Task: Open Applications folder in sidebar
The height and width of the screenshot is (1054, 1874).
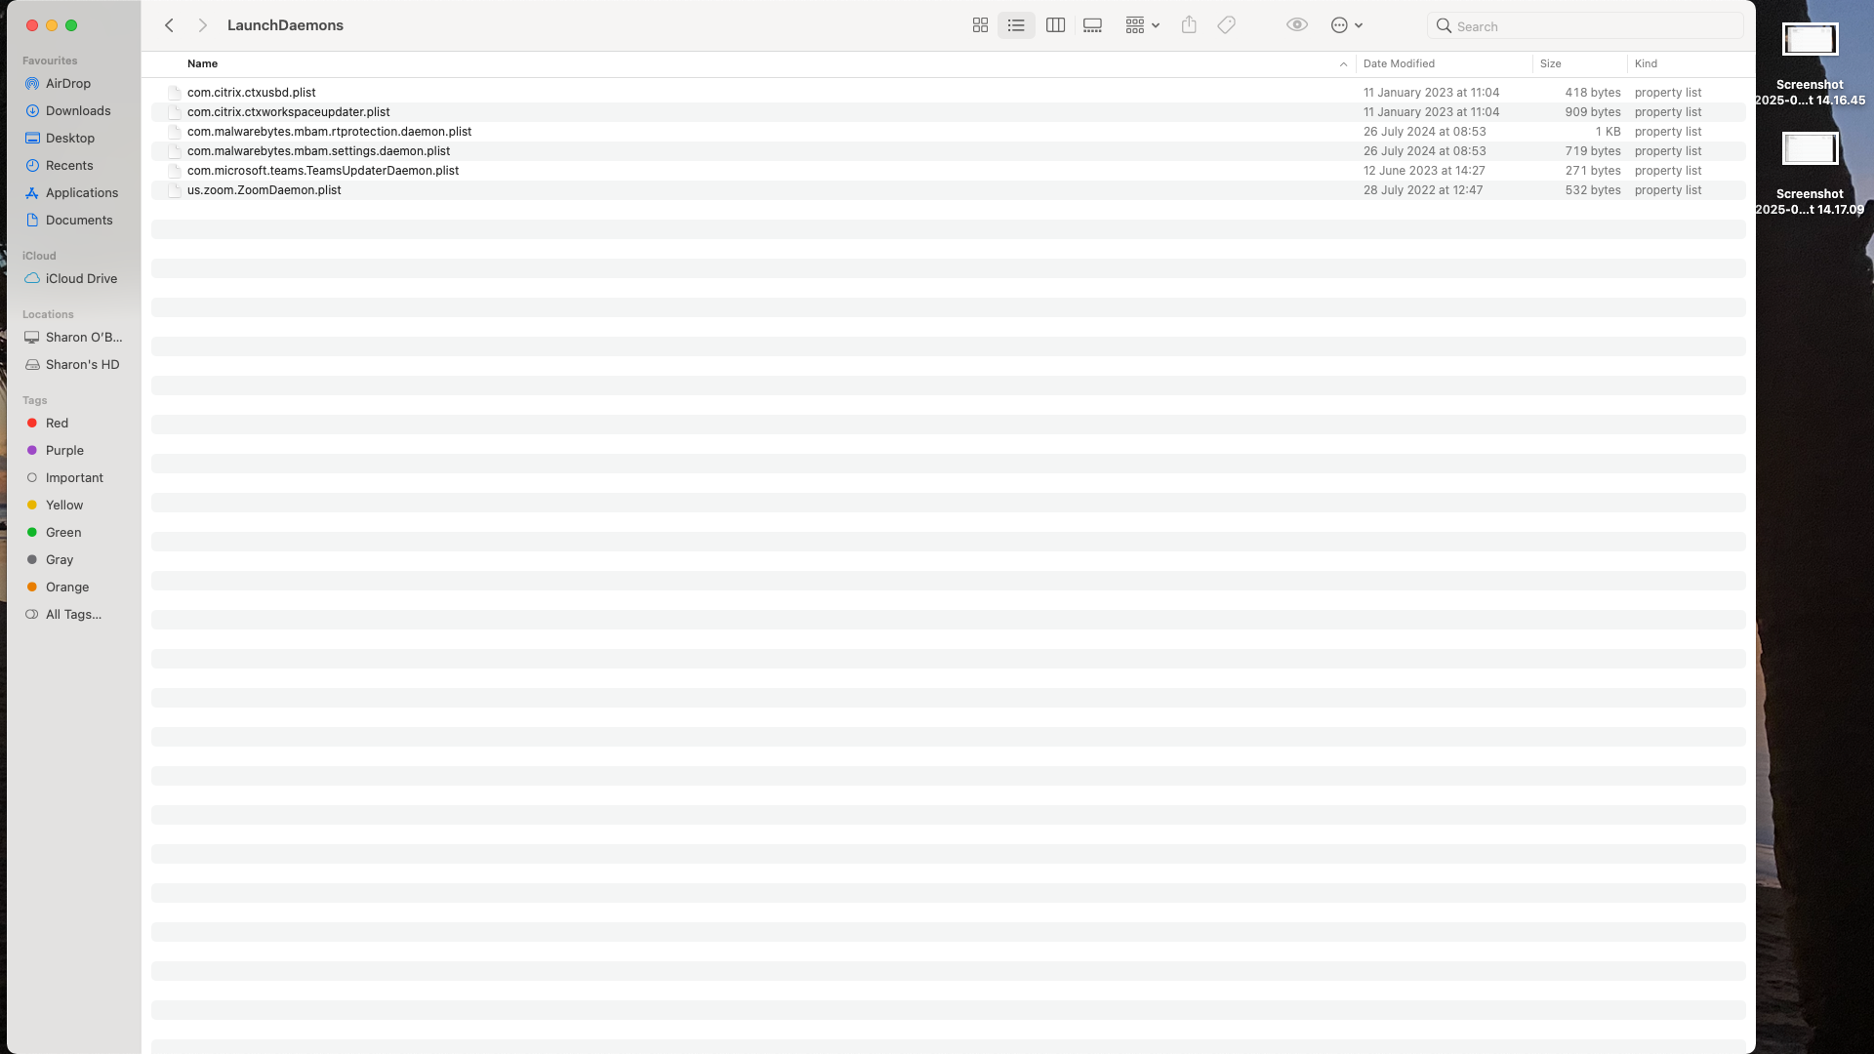Action: click(81, 193)
